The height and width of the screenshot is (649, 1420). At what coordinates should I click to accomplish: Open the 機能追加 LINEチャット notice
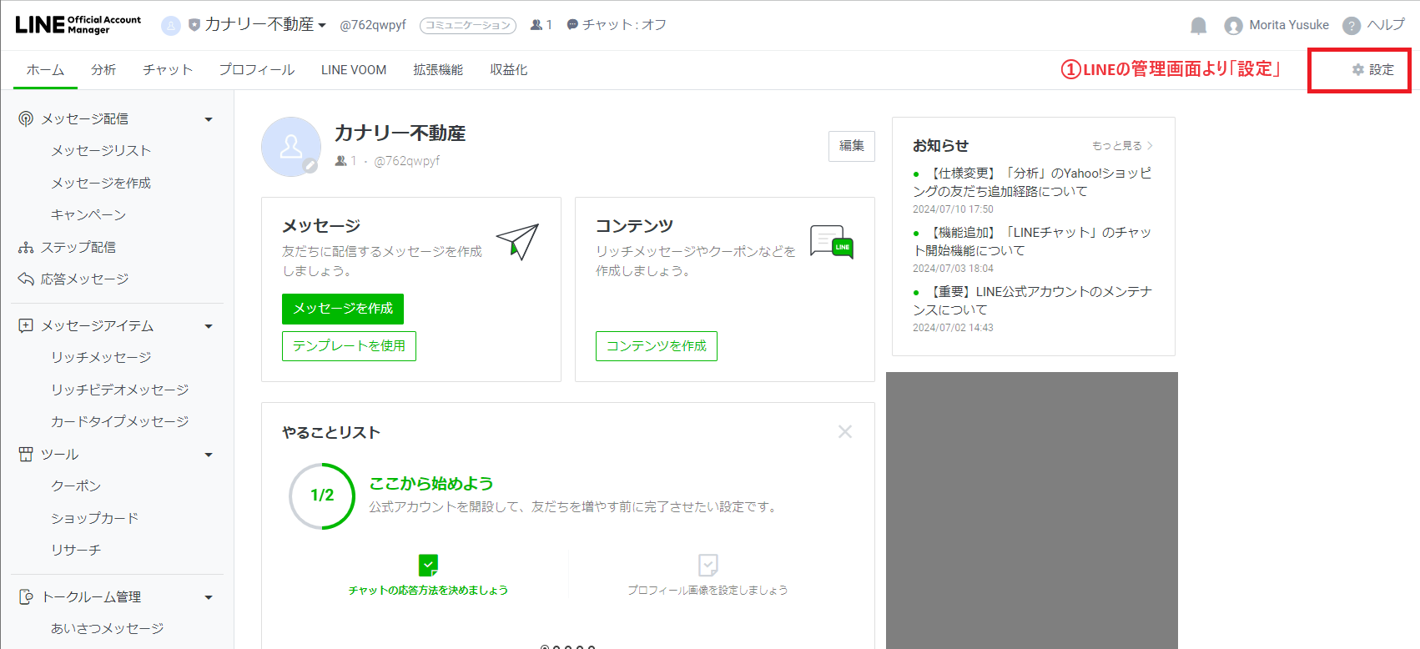(1032, 241)
